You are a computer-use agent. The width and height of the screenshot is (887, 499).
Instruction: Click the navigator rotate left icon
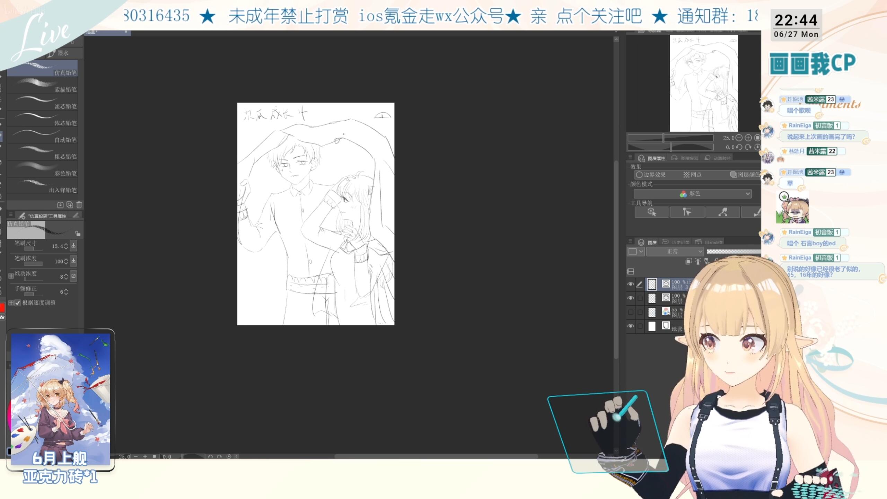coord(739,147)
